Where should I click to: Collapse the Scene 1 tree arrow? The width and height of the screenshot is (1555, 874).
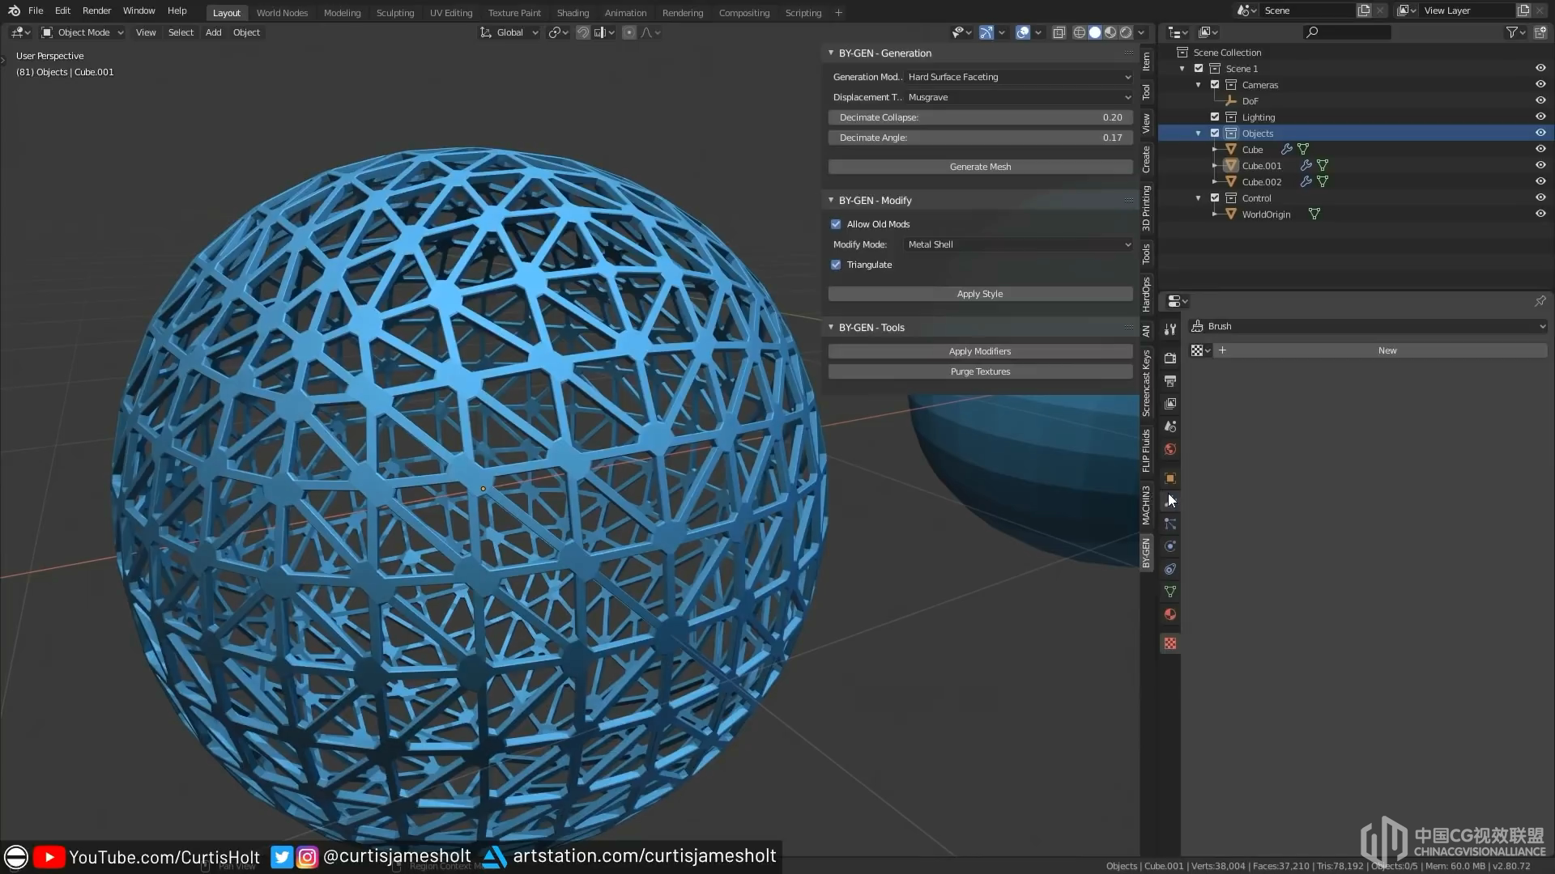click(x=1182, y=69)
